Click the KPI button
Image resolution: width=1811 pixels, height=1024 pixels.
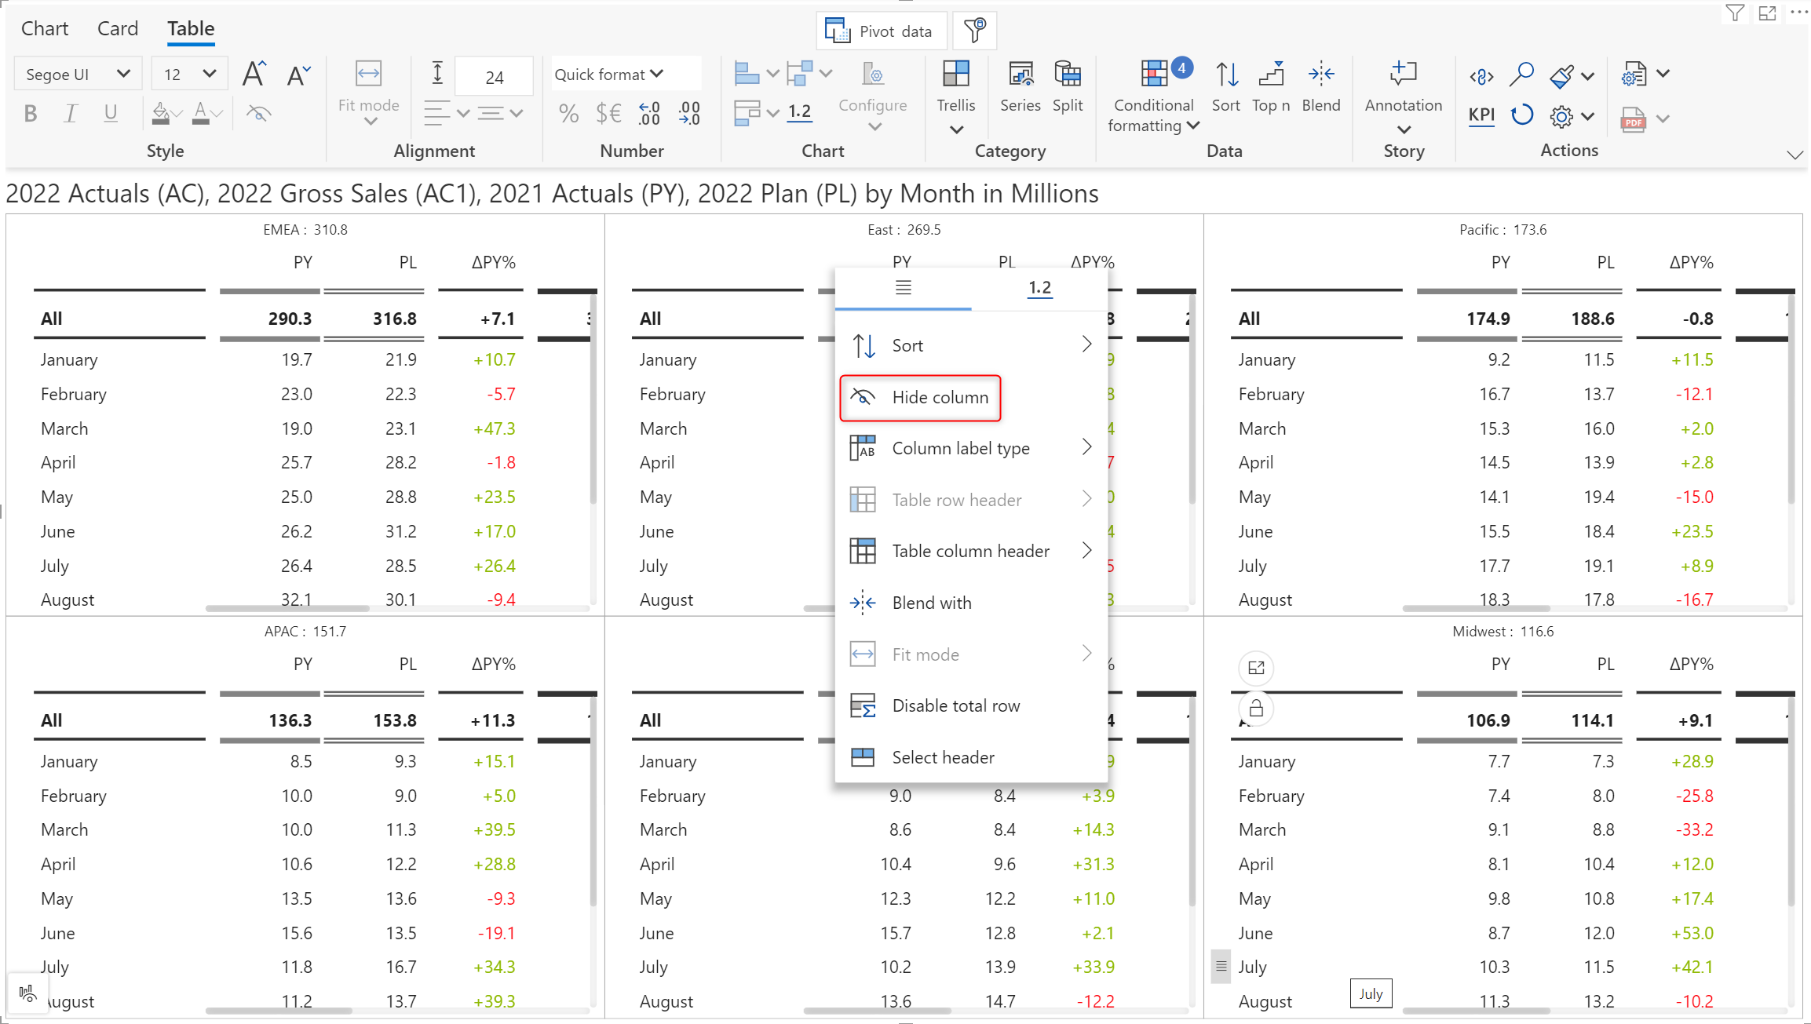[1481, 115]
